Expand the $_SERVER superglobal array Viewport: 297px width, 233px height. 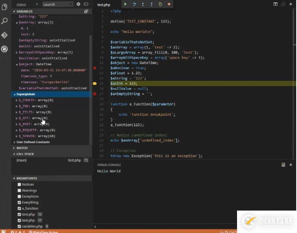(17, 136)
